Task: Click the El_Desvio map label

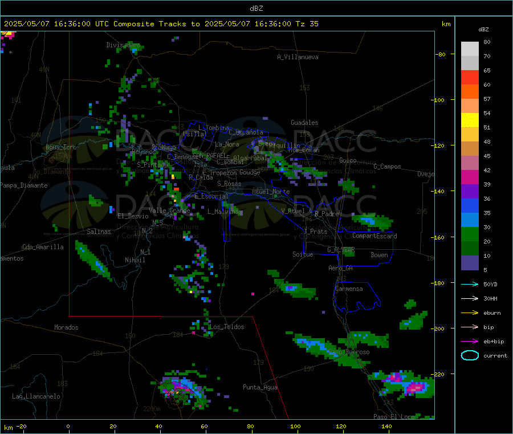Action: (133, 216)
